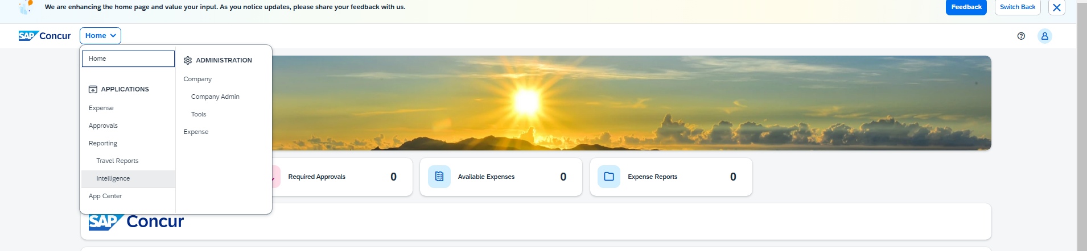
Task: Click the Administration gear icon
Action: tap(188, 60)
